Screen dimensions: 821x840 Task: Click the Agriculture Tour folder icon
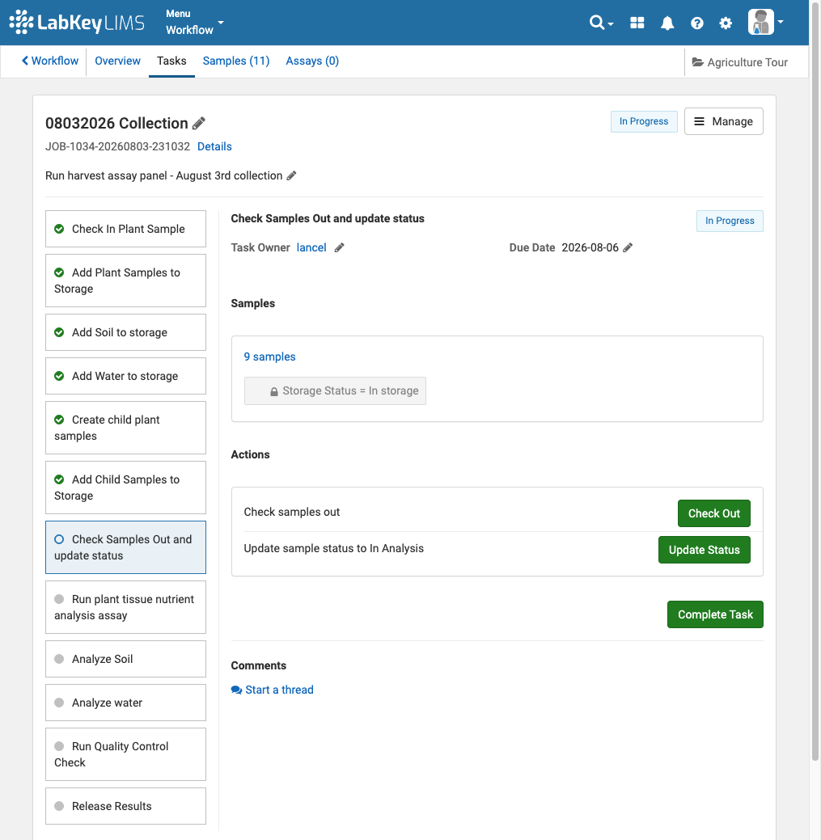click(698, 62)
